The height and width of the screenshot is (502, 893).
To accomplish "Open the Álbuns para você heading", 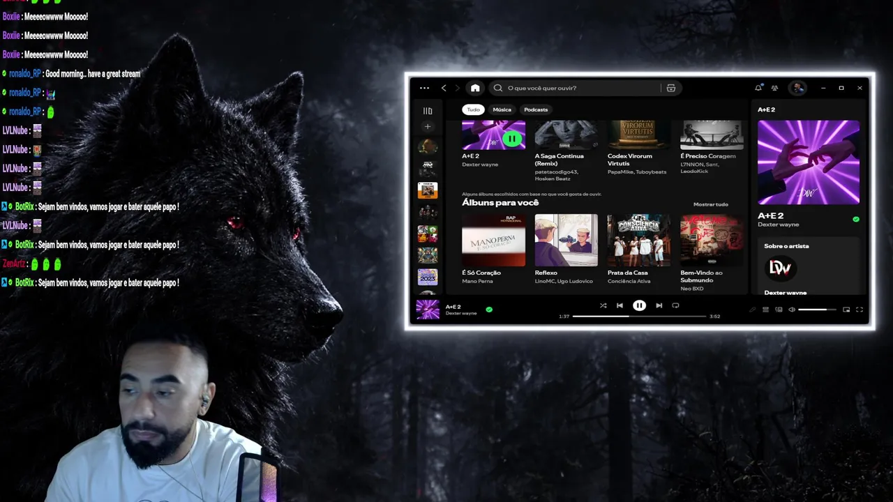I will (x=500, y=203).
